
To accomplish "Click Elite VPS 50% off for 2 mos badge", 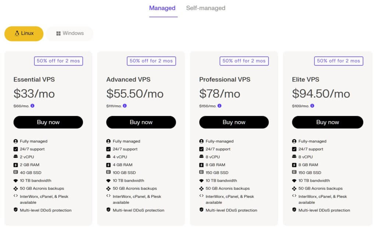I will 338,61.
